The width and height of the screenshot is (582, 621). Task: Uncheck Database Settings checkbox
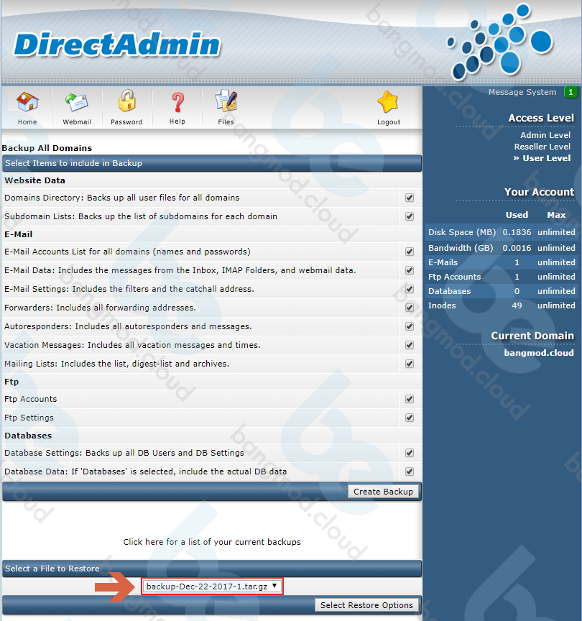point(410,453)
